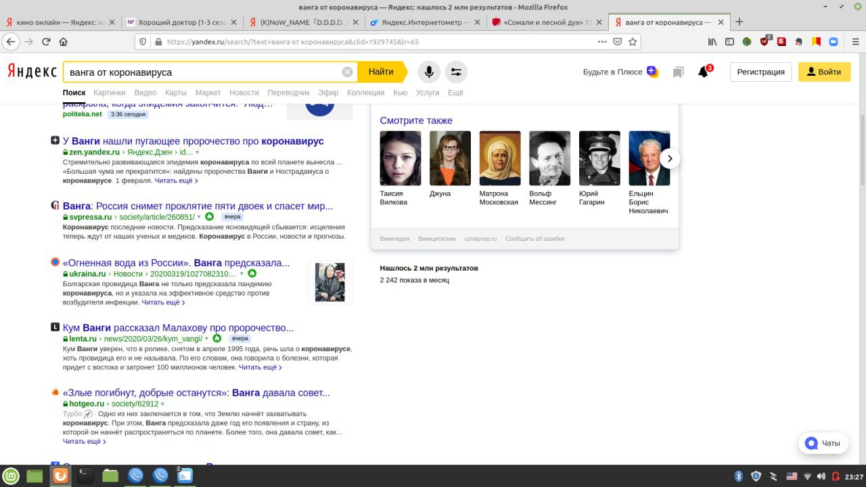Expand Читать ещё under hotgeo.ru snippet
Screen dimensions: 866x487
click(84, 441)
